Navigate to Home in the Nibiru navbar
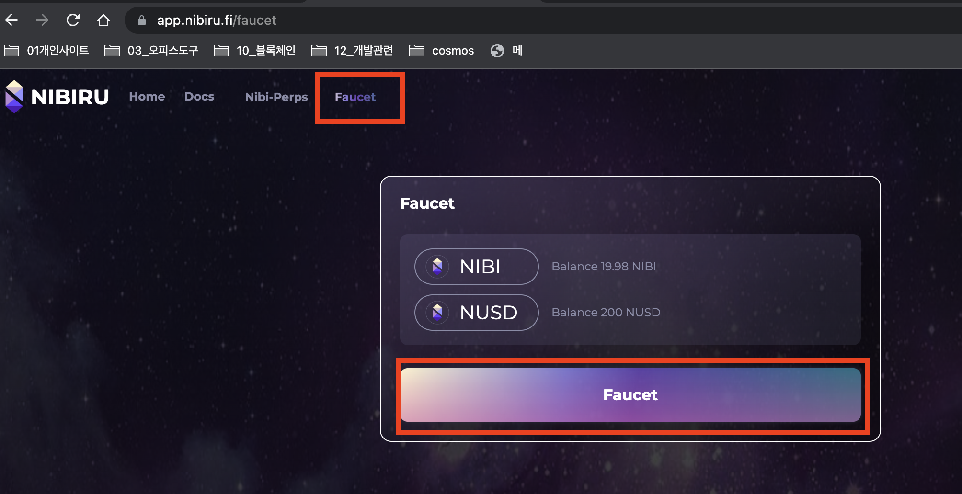Image resolution: width=962 pixels, height=494 pixels. tap(147, 97)
